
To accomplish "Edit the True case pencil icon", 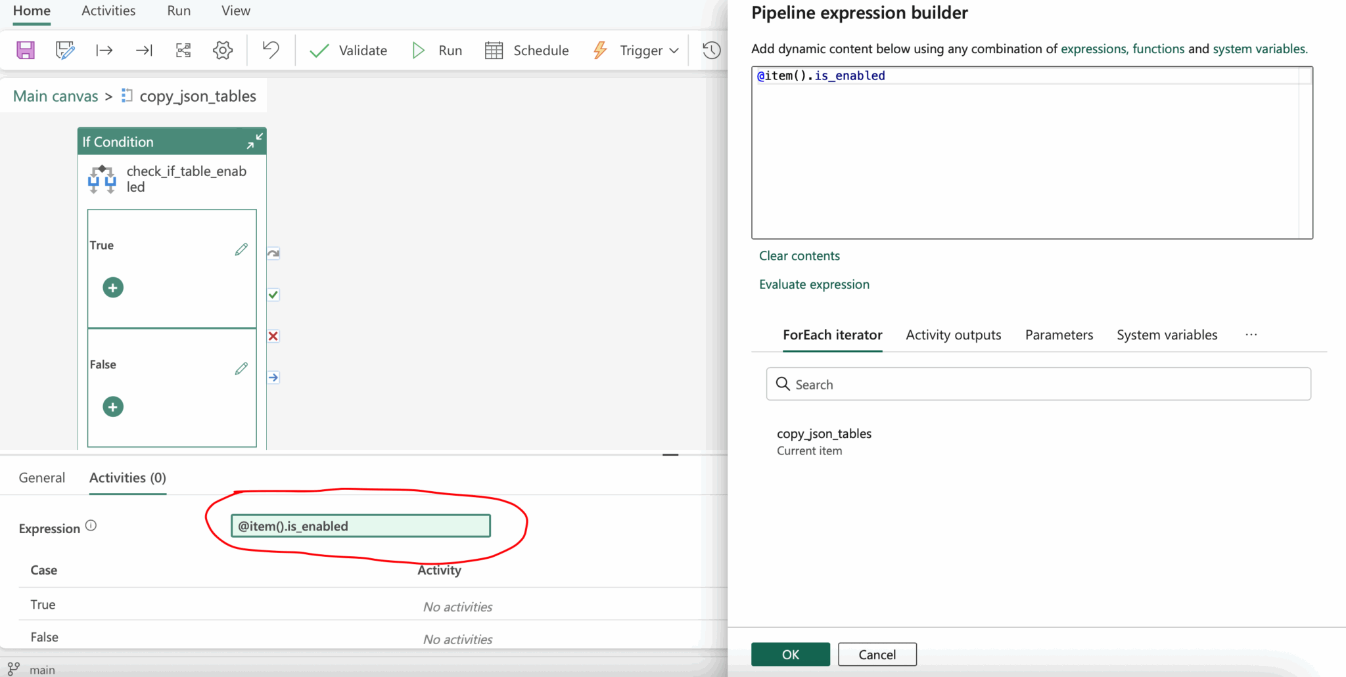I will pos(241,250).
